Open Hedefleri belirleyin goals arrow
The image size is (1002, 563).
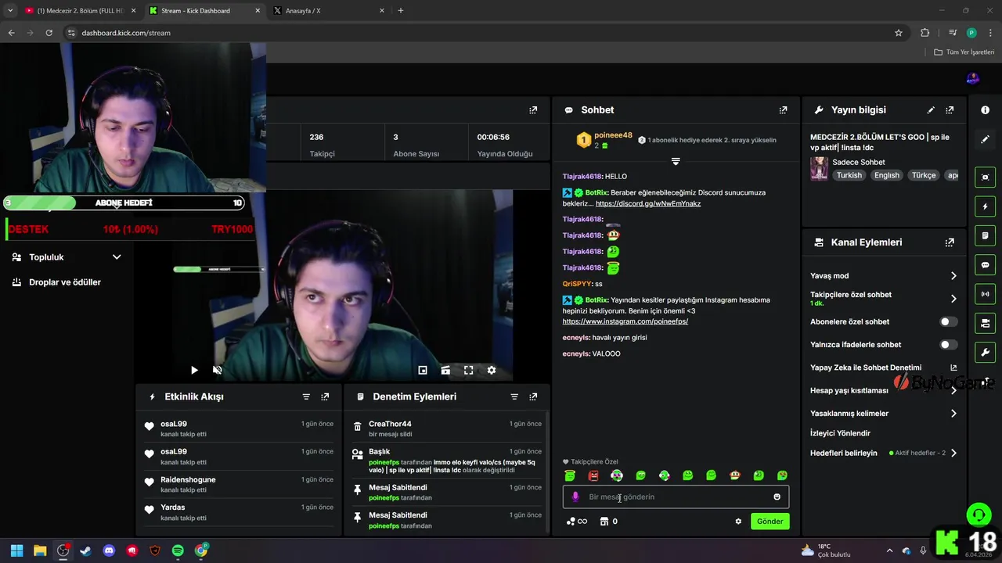pos(953,453)
